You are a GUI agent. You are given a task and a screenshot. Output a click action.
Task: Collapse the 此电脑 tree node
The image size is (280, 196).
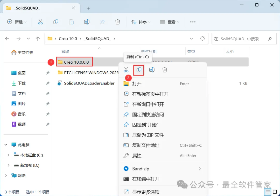6,145
